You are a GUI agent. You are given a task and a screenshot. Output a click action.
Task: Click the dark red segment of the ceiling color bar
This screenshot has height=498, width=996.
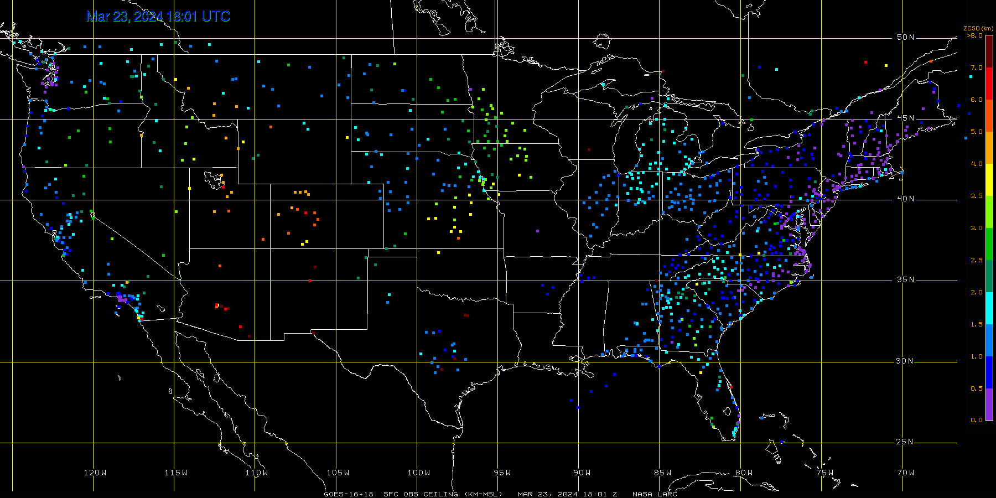click(x=989, y=51)
